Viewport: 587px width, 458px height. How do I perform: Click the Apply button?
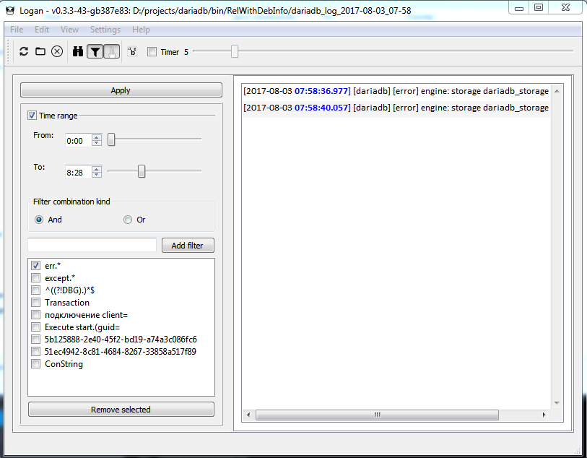click(121, 90)
